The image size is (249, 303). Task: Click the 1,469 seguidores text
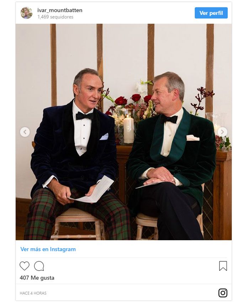coord(55,17)
